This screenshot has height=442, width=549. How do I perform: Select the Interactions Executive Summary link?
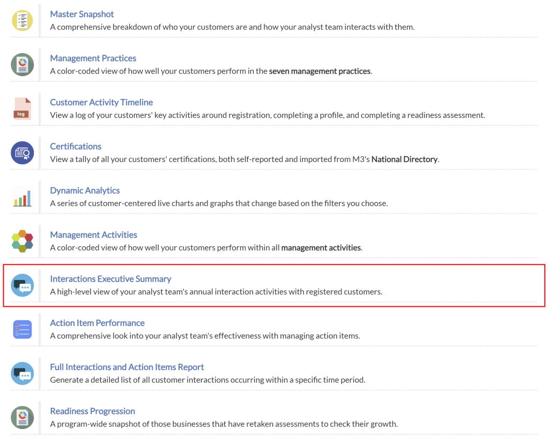110,278
